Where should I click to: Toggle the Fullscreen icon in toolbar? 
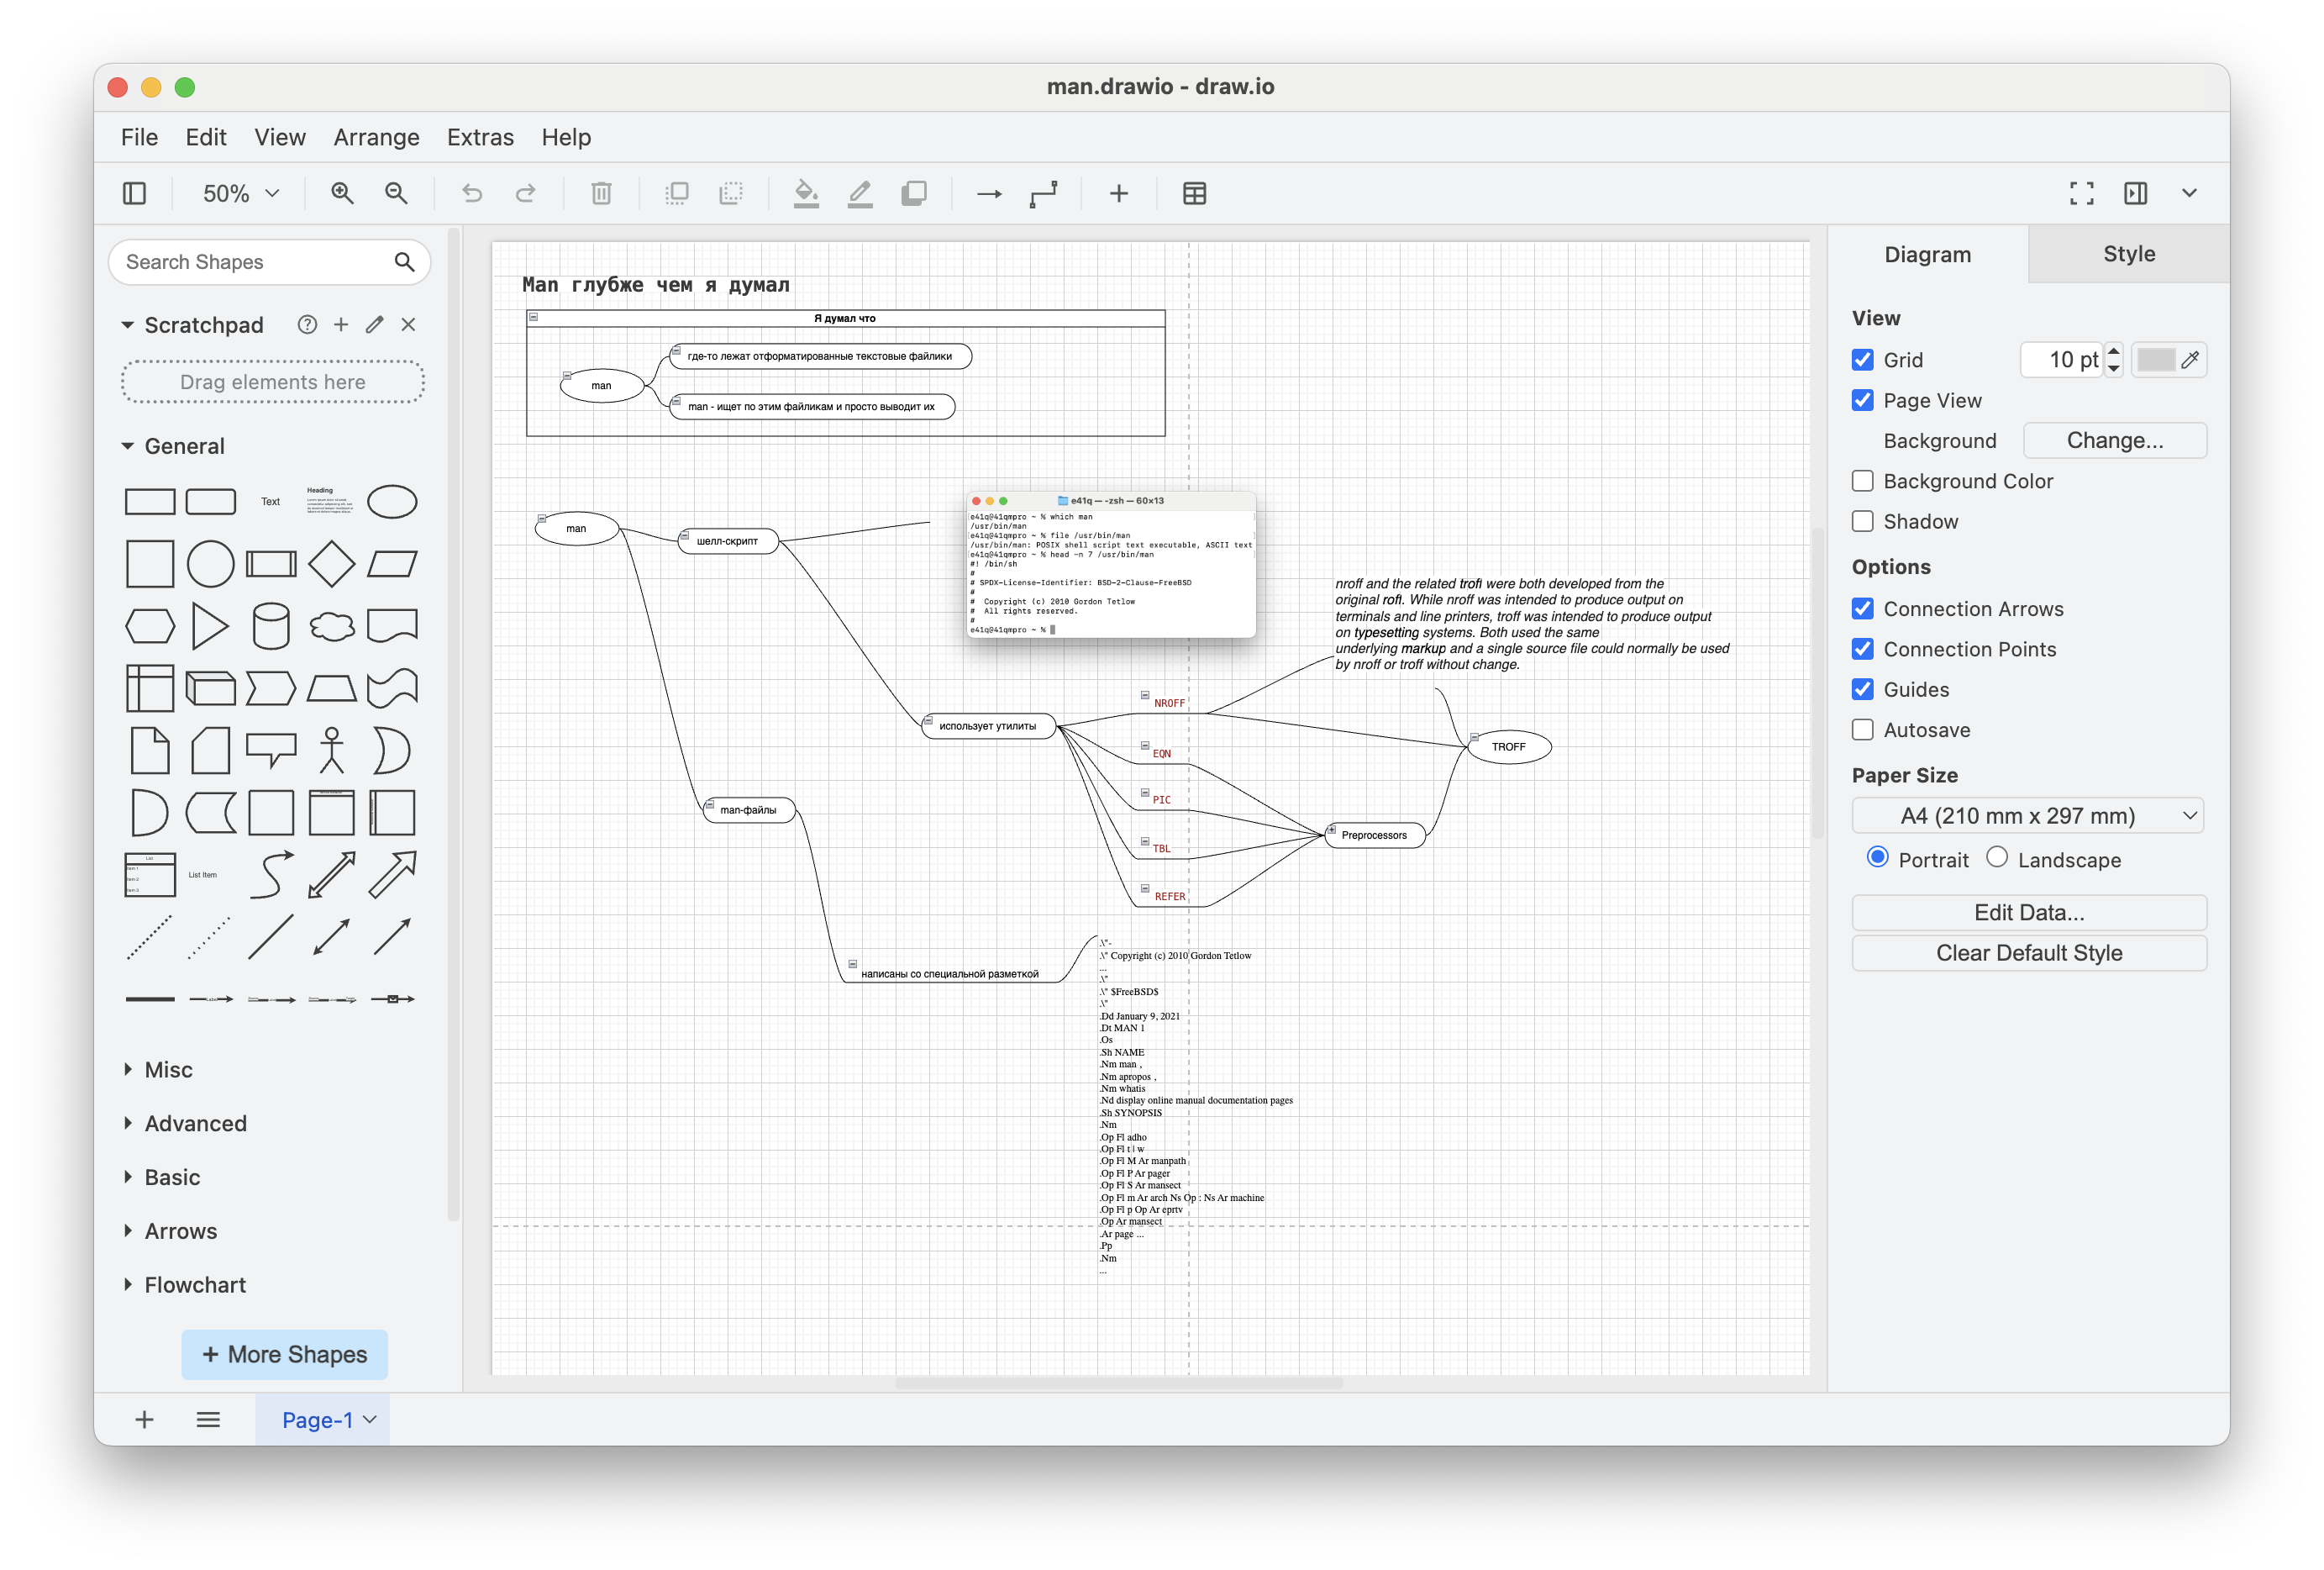pos(2081,193)
